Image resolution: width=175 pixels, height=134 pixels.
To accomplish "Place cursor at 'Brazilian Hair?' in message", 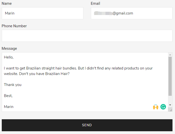I will (x=57, y=74).
